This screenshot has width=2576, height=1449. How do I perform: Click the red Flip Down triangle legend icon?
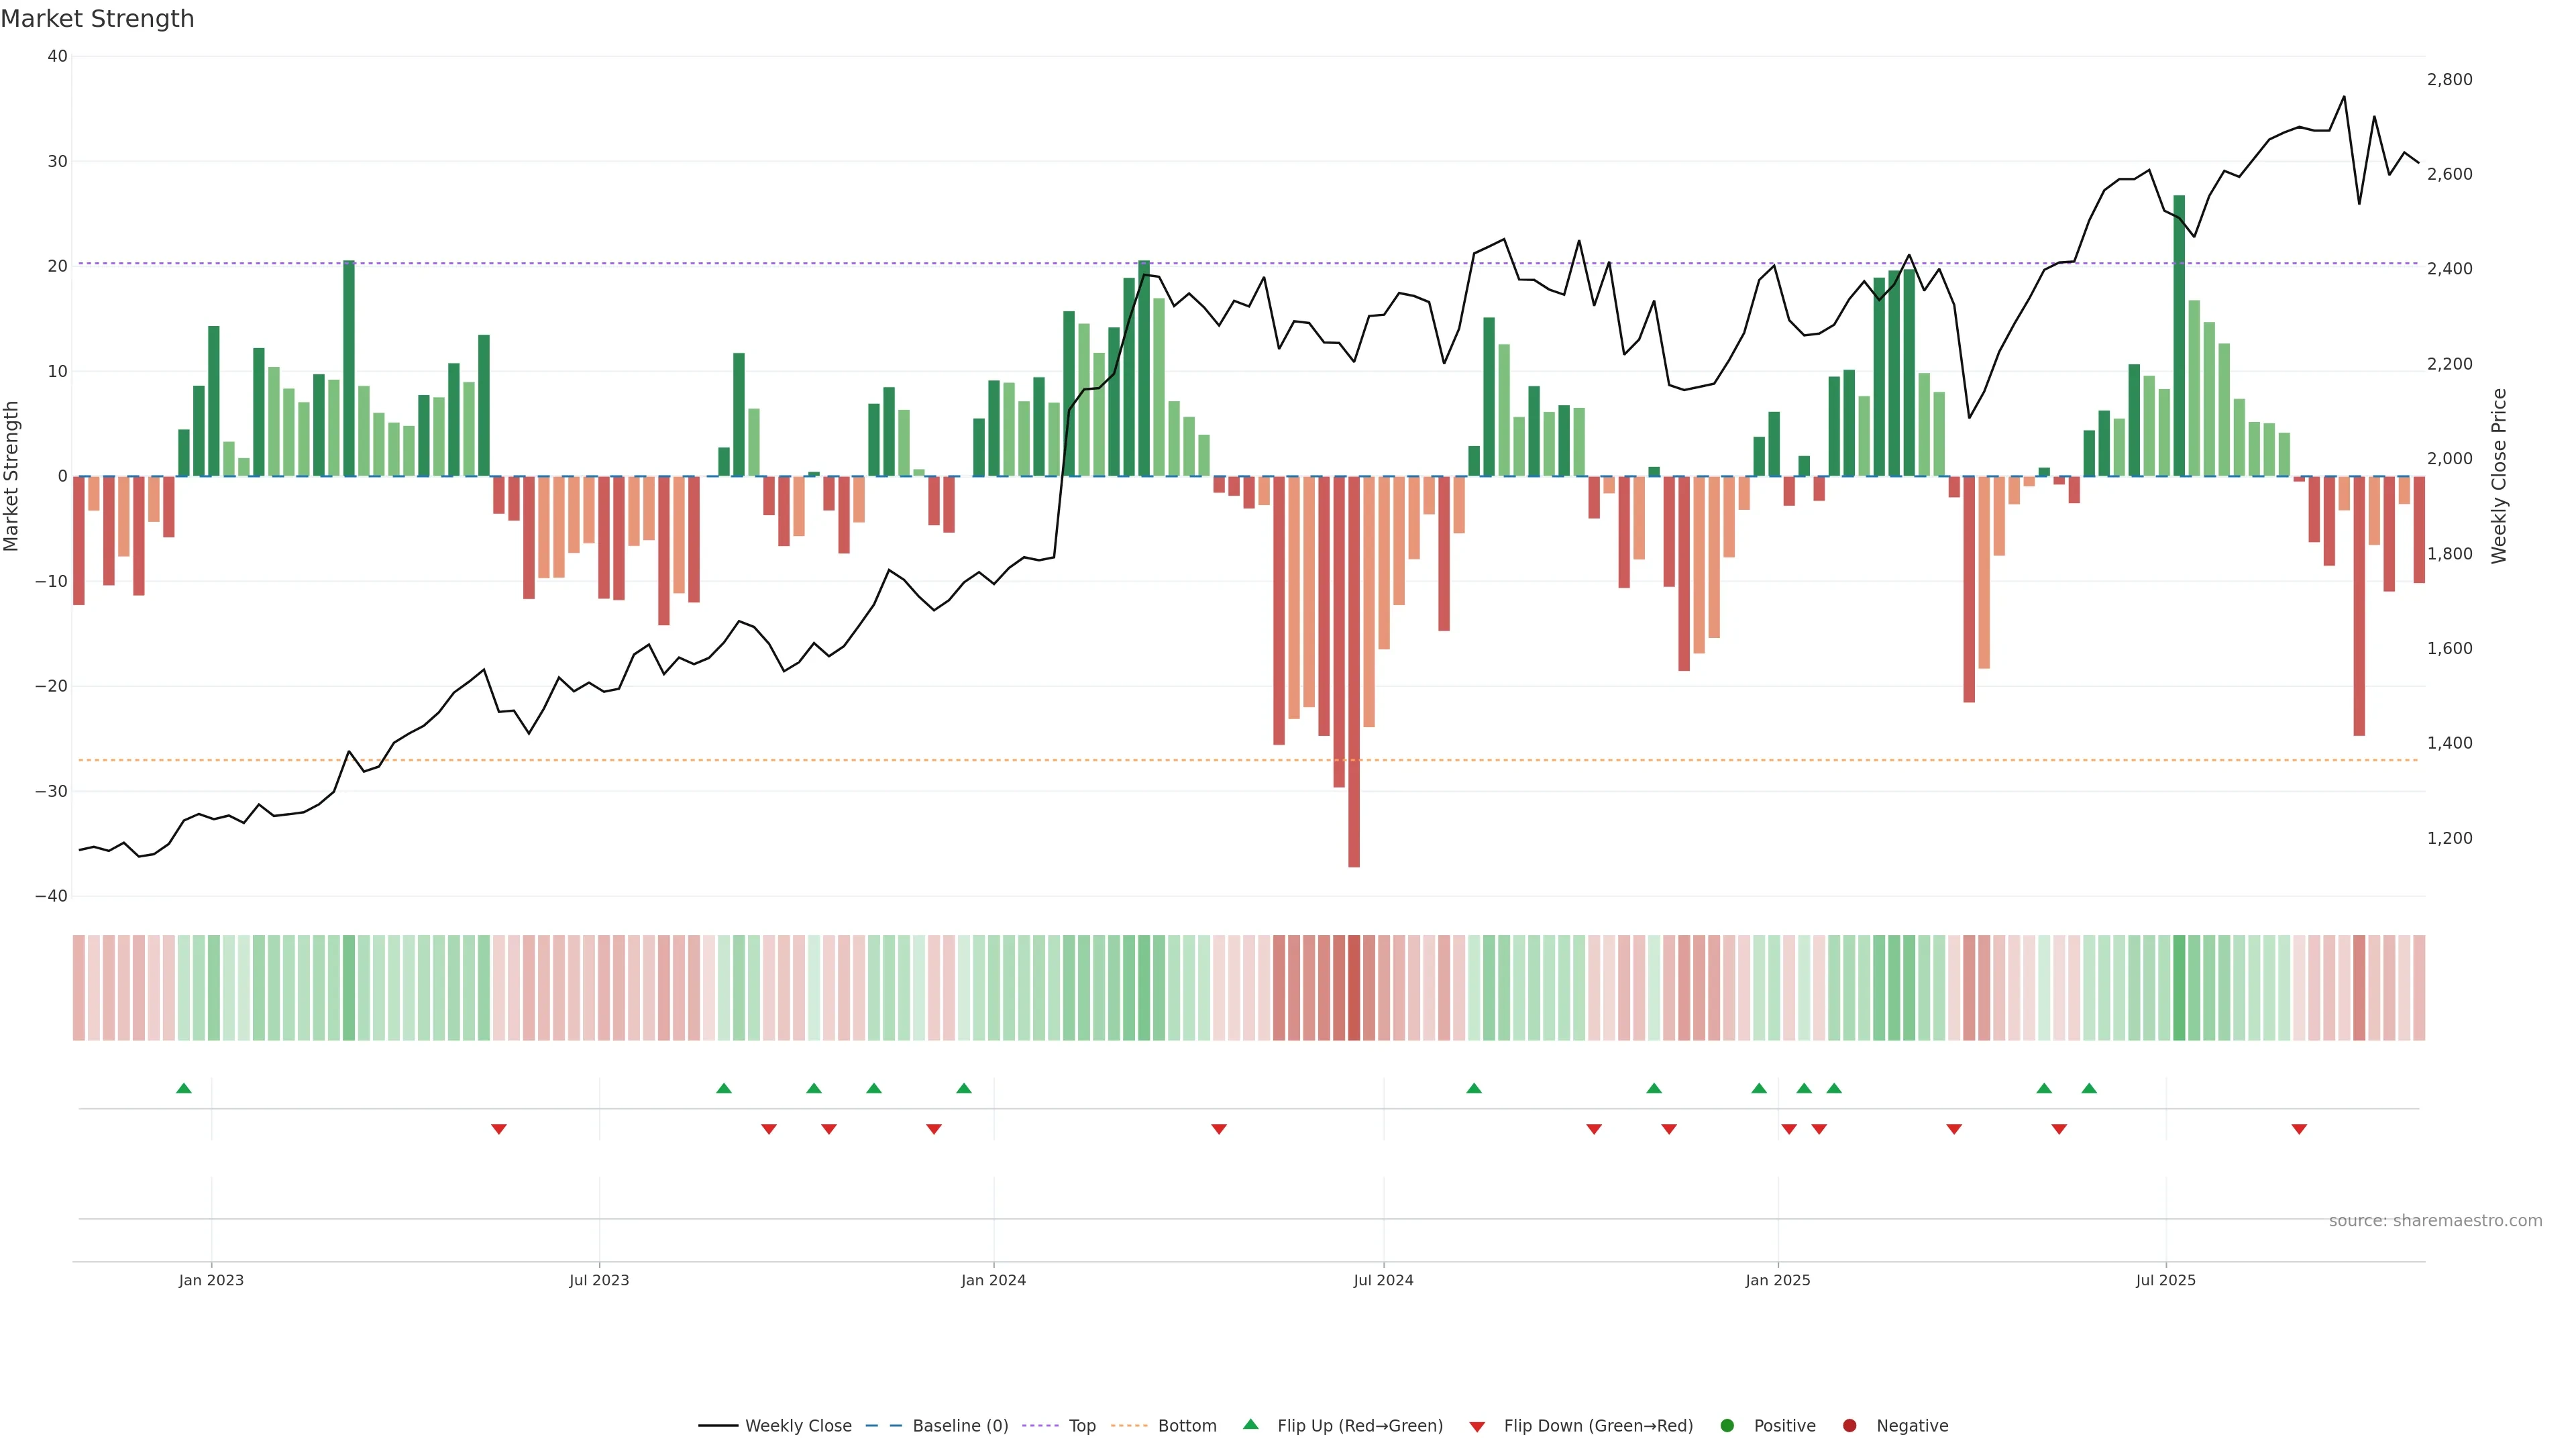tap(1477, 1426)
